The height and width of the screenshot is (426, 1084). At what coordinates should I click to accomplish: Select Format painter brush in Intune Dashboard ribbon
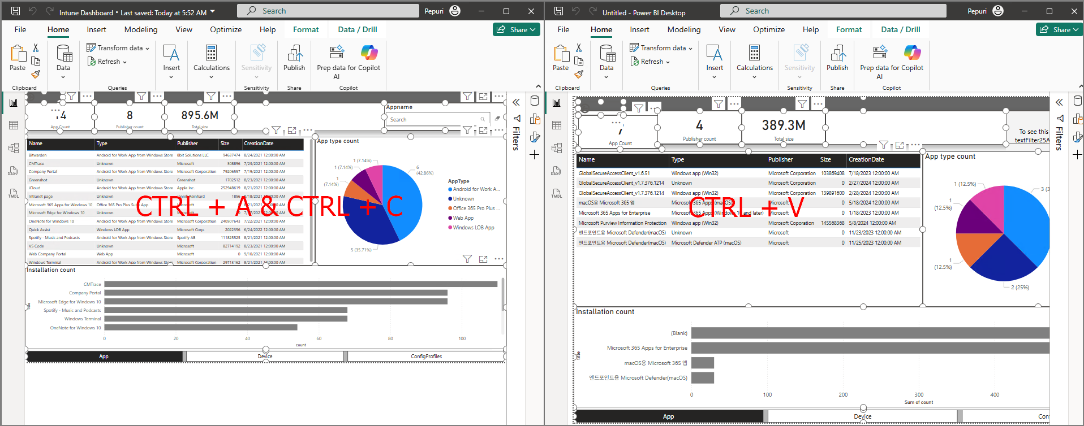pyautogui.click(x=36, y=74)
